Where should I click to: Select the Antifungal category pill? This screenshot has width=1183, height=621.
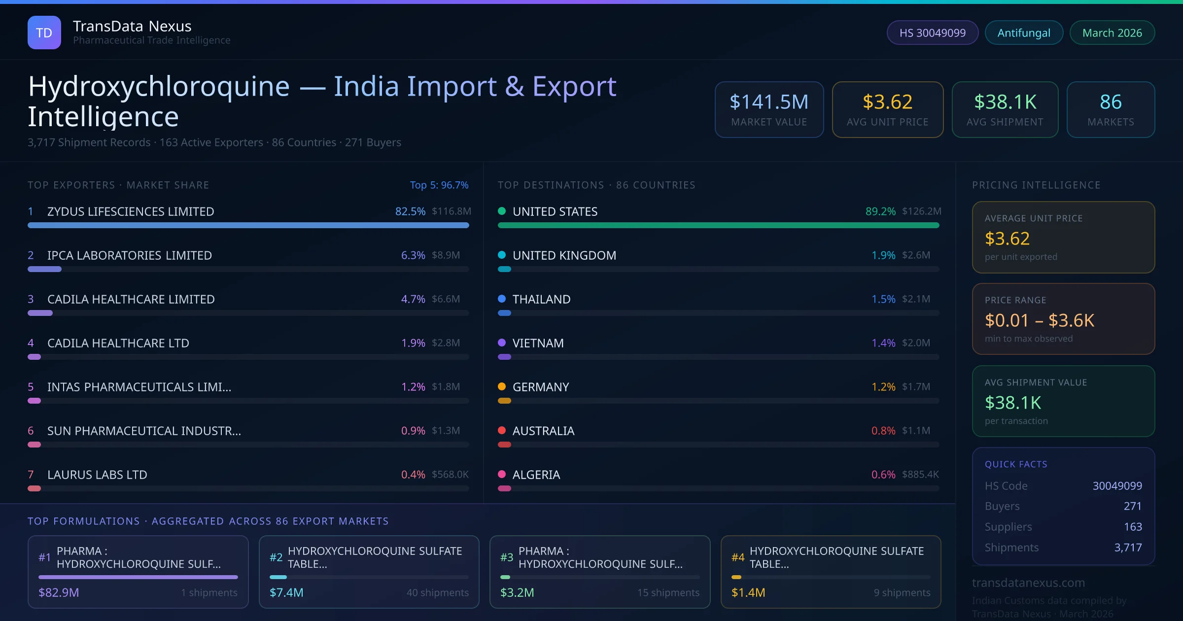point(1023,33)
